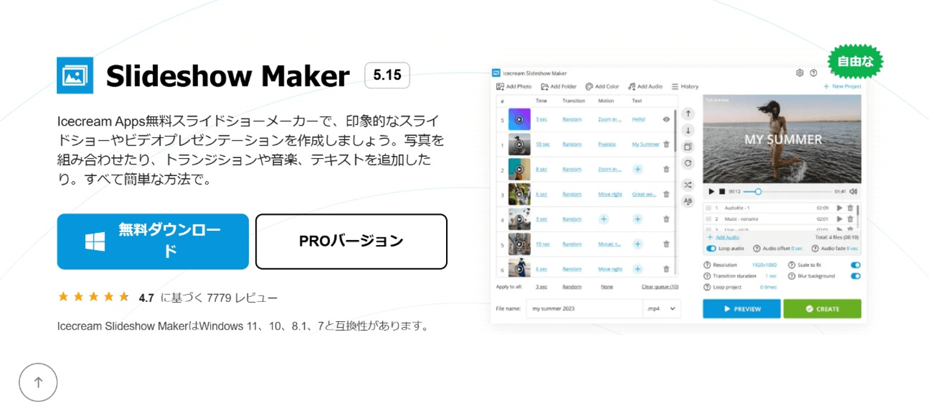Delete slide 4 with trash icon
The height and width of the screenshot is (416, 929).
(666, 219)
